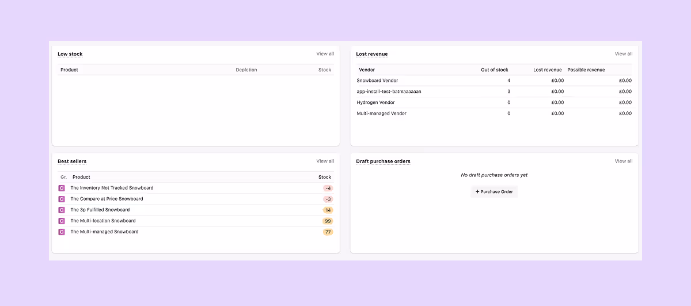Click the Product column header in Low stock

click(69, 70)
